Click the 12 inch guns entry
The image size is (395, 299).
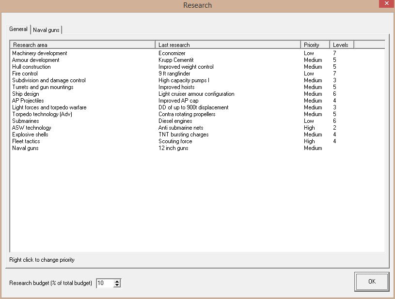(x=174, y=148)
